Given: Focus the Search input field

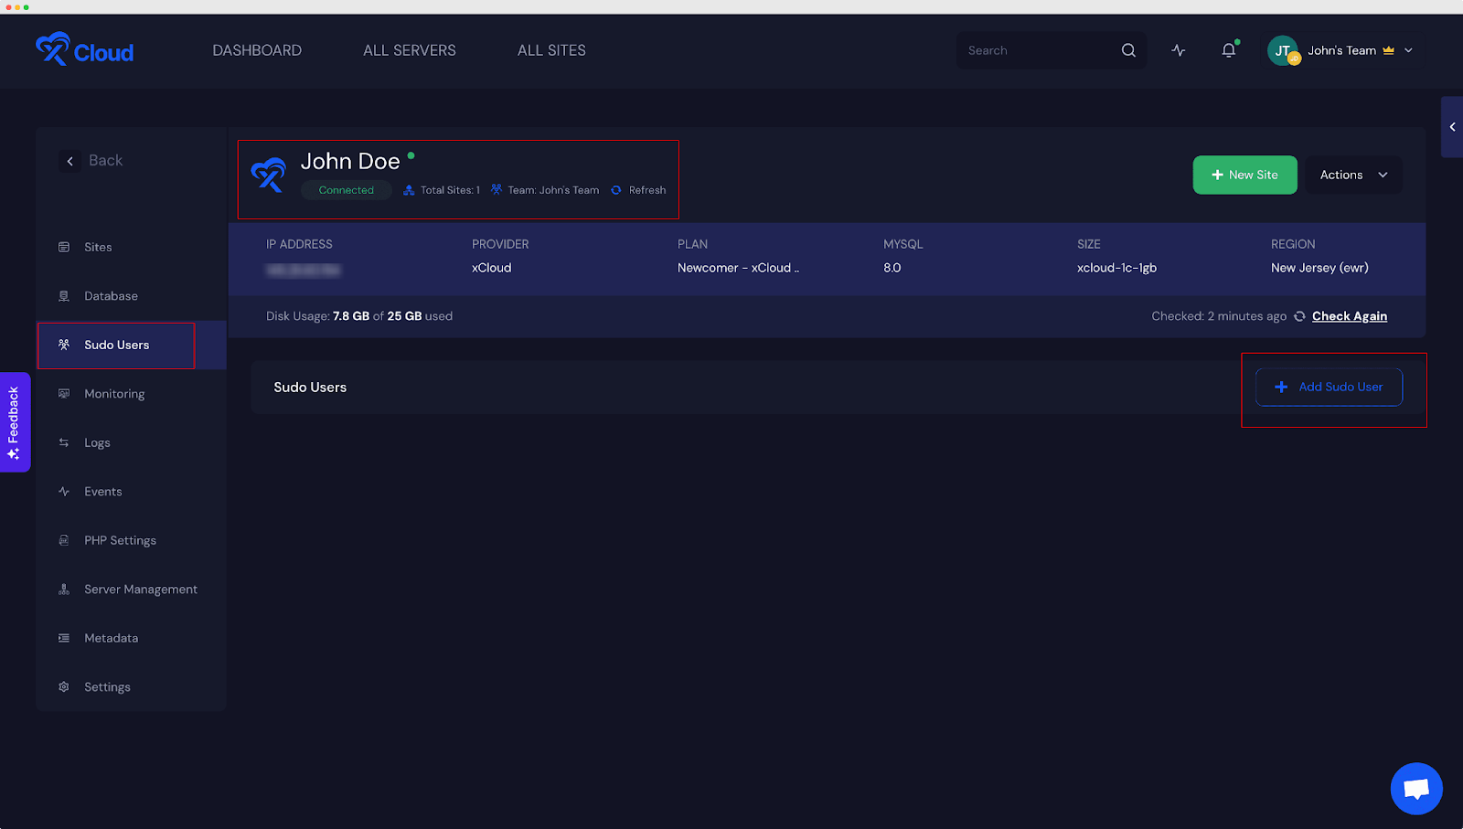Looking at the screenshot, I should pyautogui.click(x=1038, y=50).
